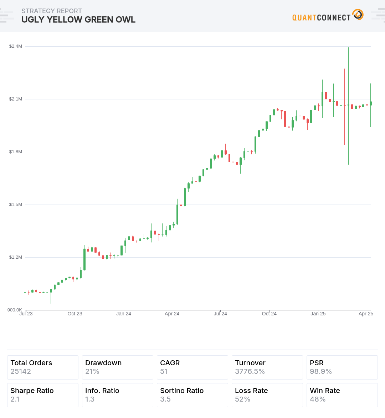
Task: Open the Loss Rate 52% card
Action: tap(267, 395)
